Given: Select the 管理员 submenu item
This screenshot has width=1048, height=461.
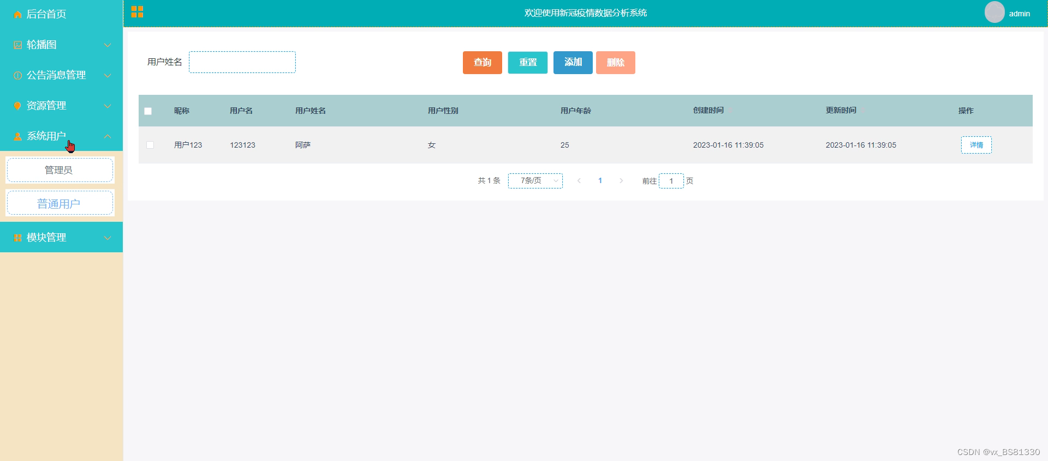Looking at the screenshot, I should click(x=60, y=170).
